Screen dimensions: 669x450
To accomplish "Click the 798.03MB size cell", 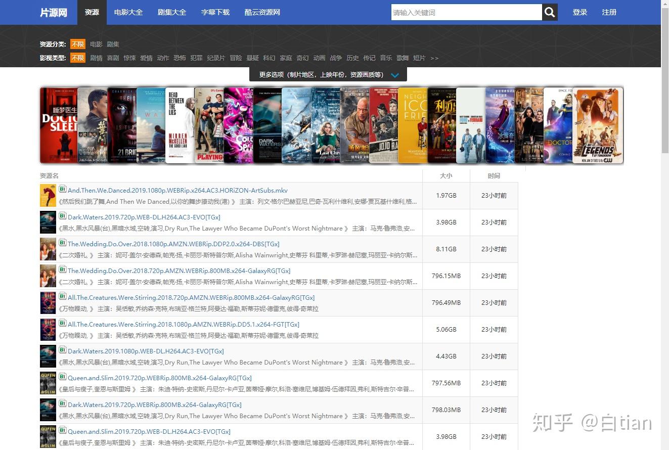I will [x=446, y=410].
